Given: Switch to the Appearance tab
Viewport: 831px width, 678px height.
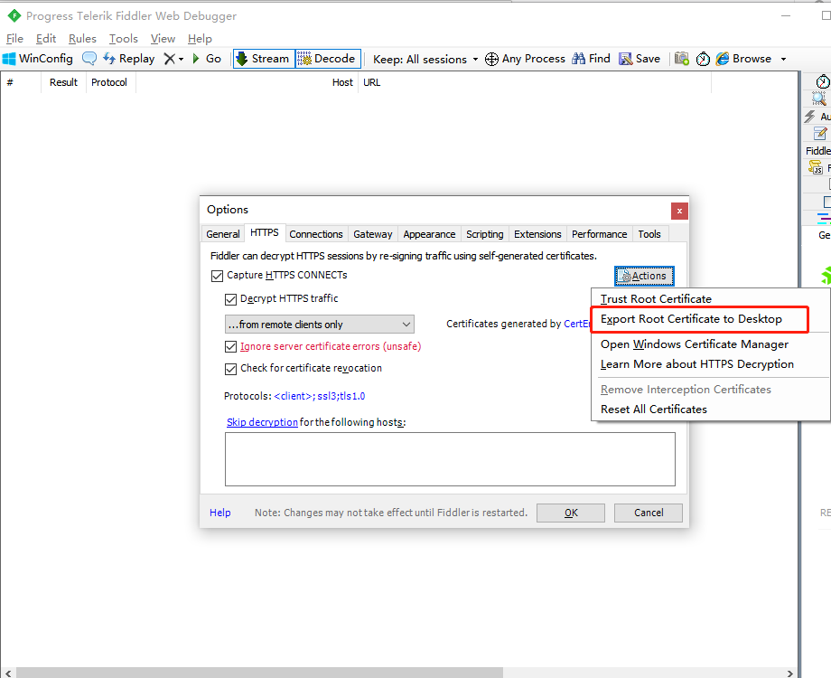Looking at the screenshot, I should (429, 234).
